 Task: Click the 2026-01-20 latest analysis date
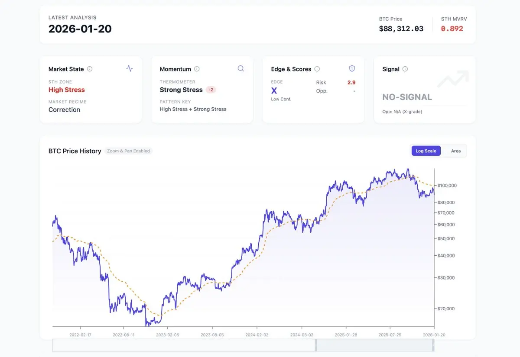pos(80,29)
